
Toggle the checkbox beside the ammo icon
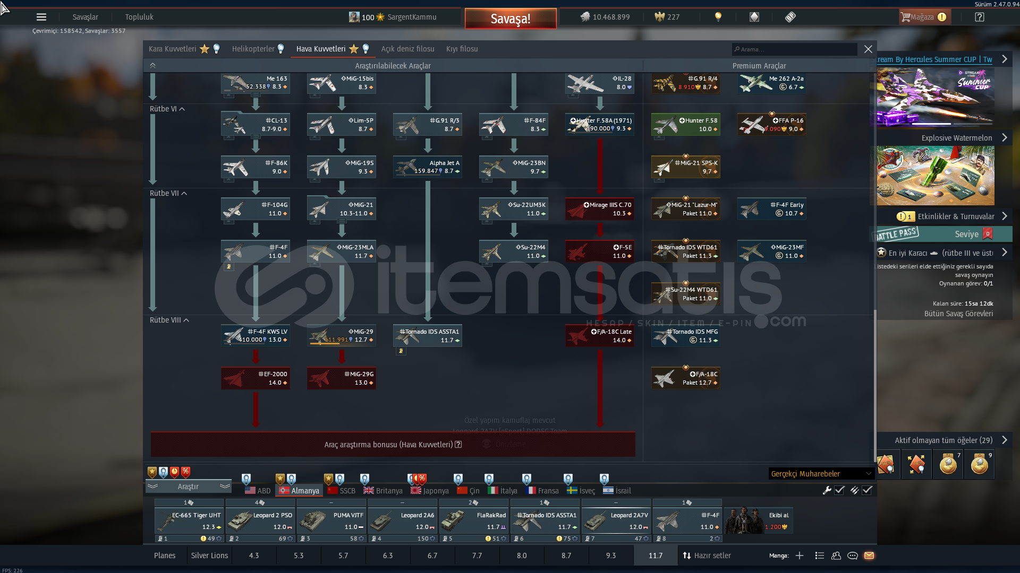(x=867, y=490)
